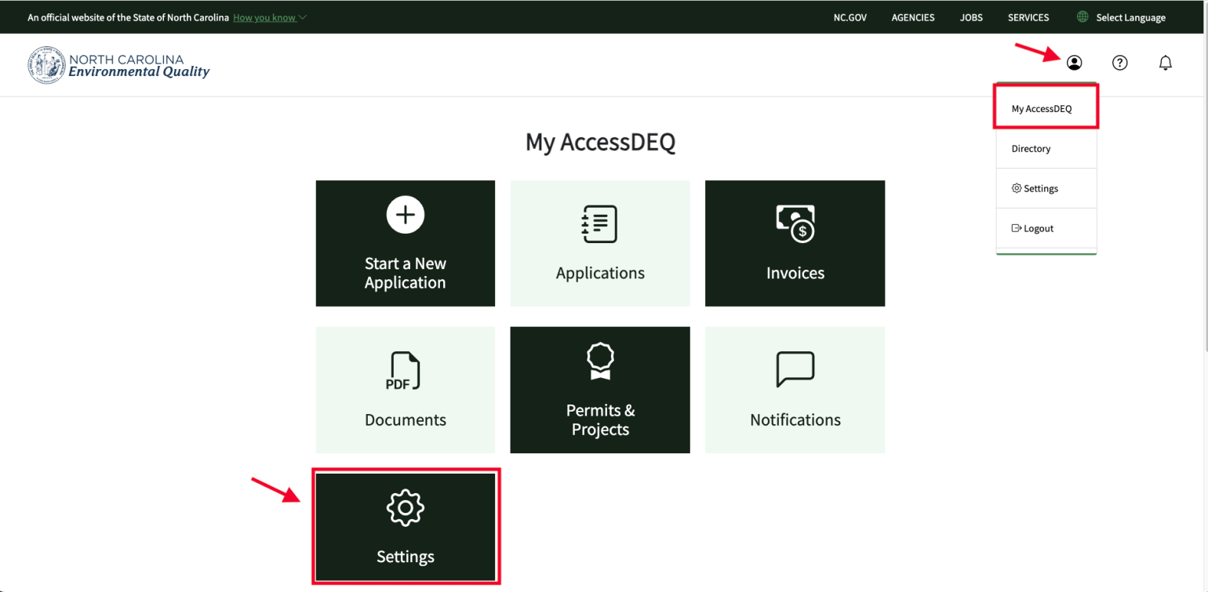This screenshot has width=1208, height=592.
Task: Open the user account profile icon
Action: [1075, 63]
